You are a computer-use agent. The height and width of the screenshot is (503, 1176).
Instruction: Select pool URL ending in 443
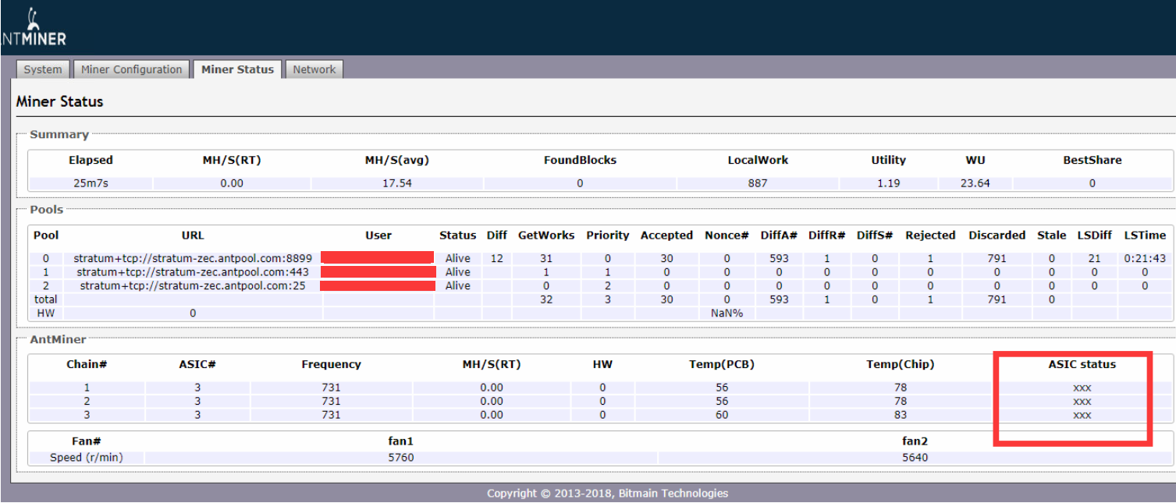coord(193,272)
